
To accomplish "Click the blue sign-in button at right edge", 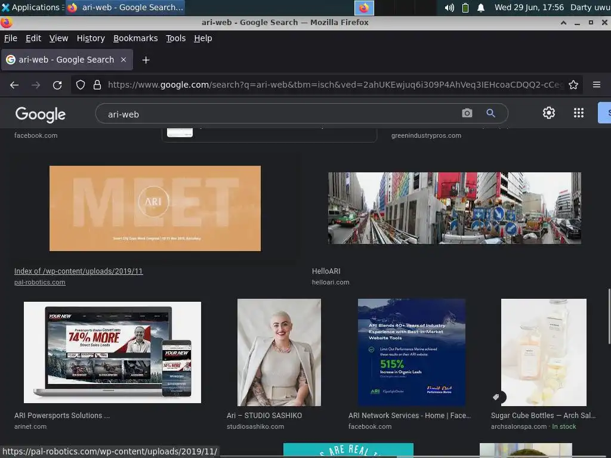I will tap(604, 113).
